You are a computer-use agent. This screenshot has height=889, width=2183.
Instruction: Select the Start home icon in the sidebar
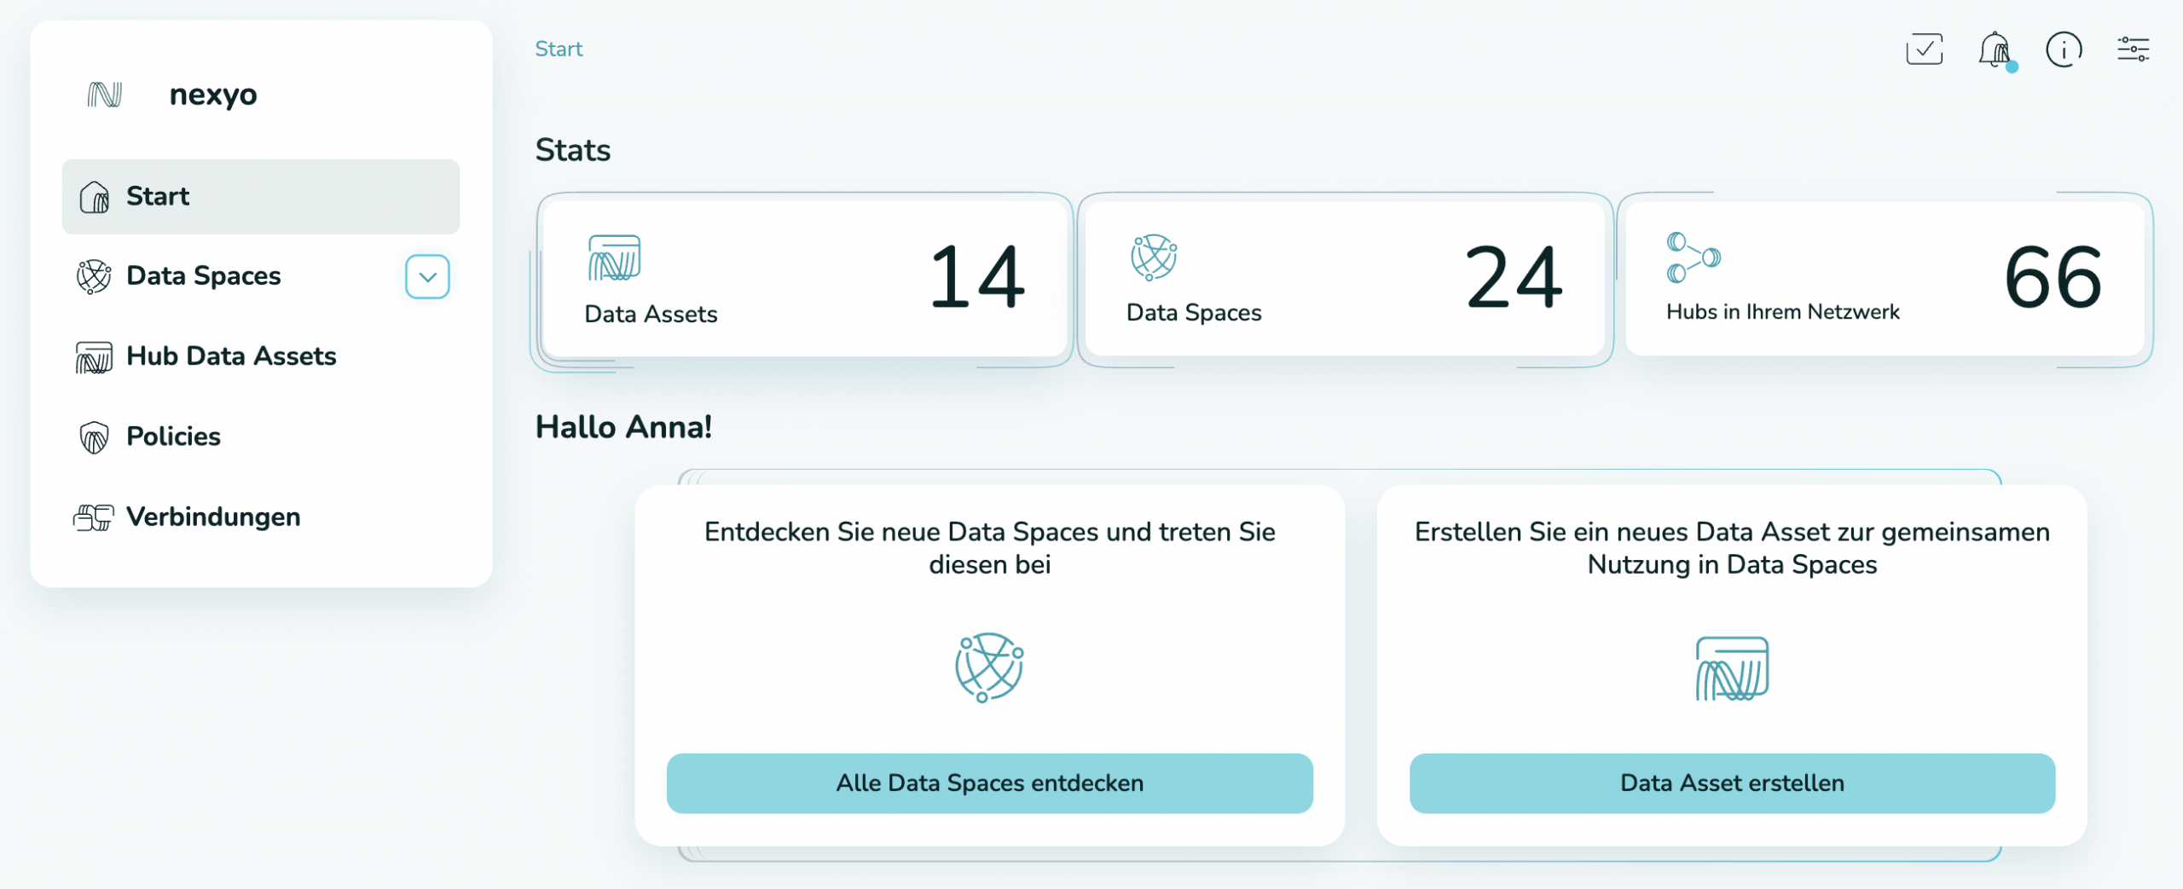(94, 195)
